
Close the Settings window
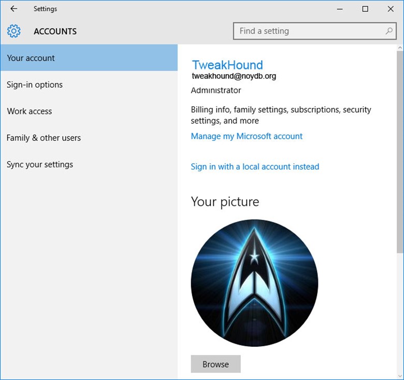pyautogui.click(x=391, y=9)
